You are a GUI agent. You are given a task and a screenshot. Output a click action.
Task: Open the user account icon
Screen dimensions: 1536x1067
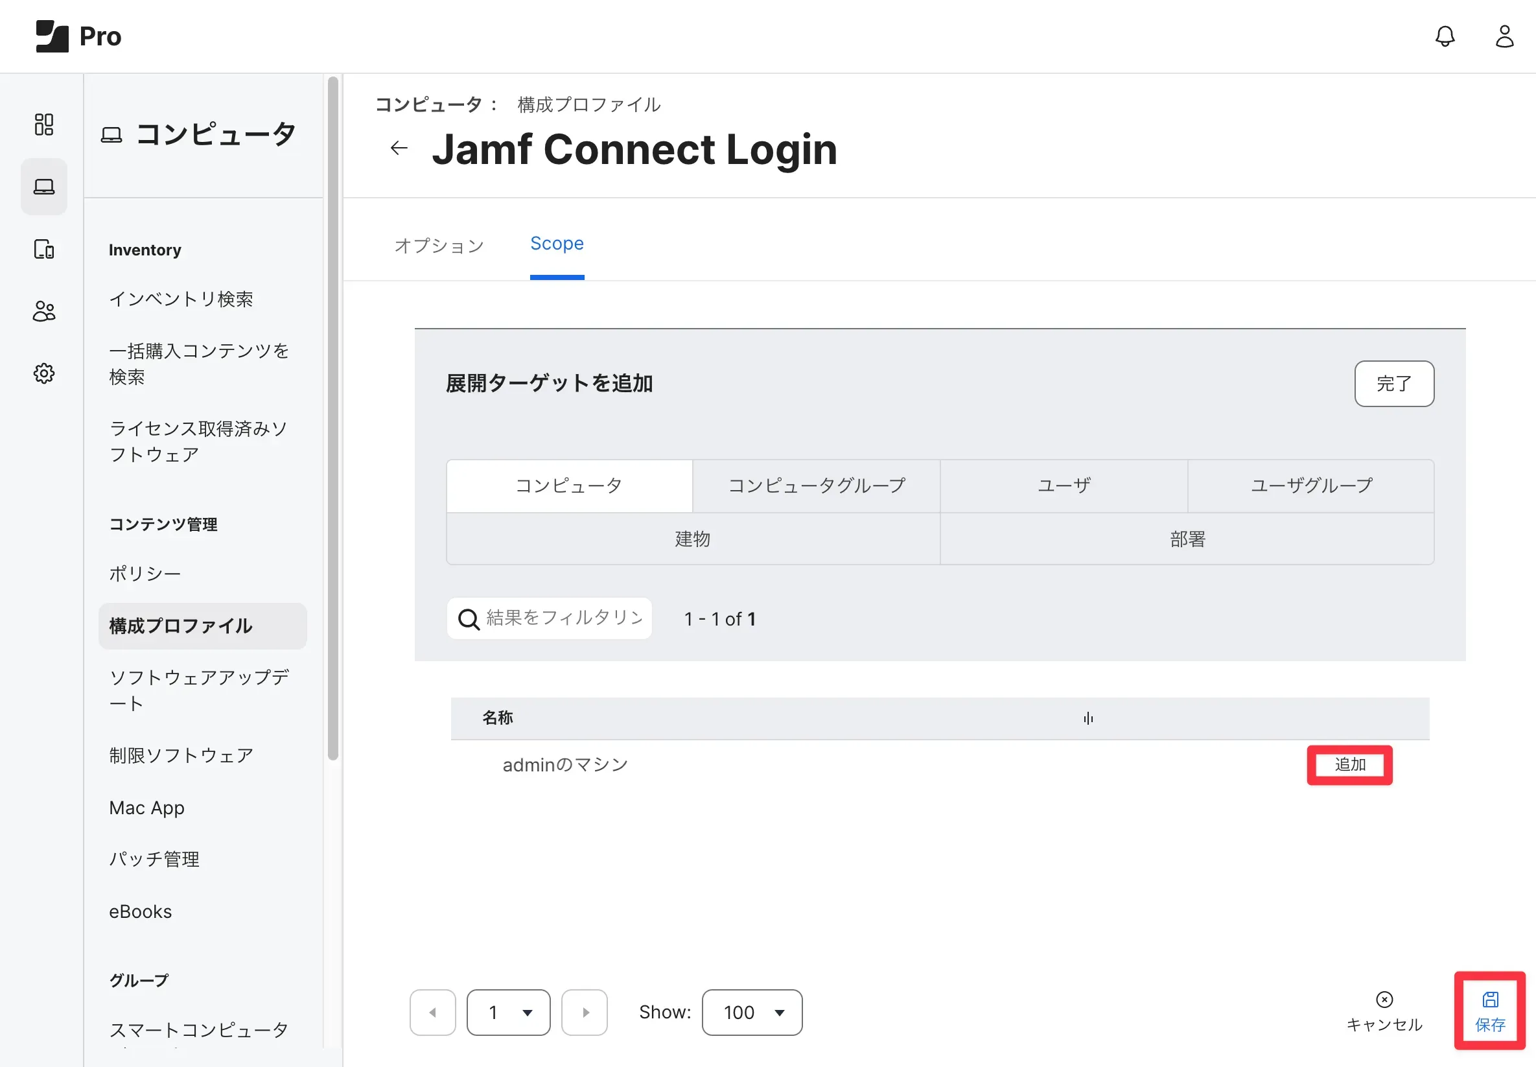1504,36
